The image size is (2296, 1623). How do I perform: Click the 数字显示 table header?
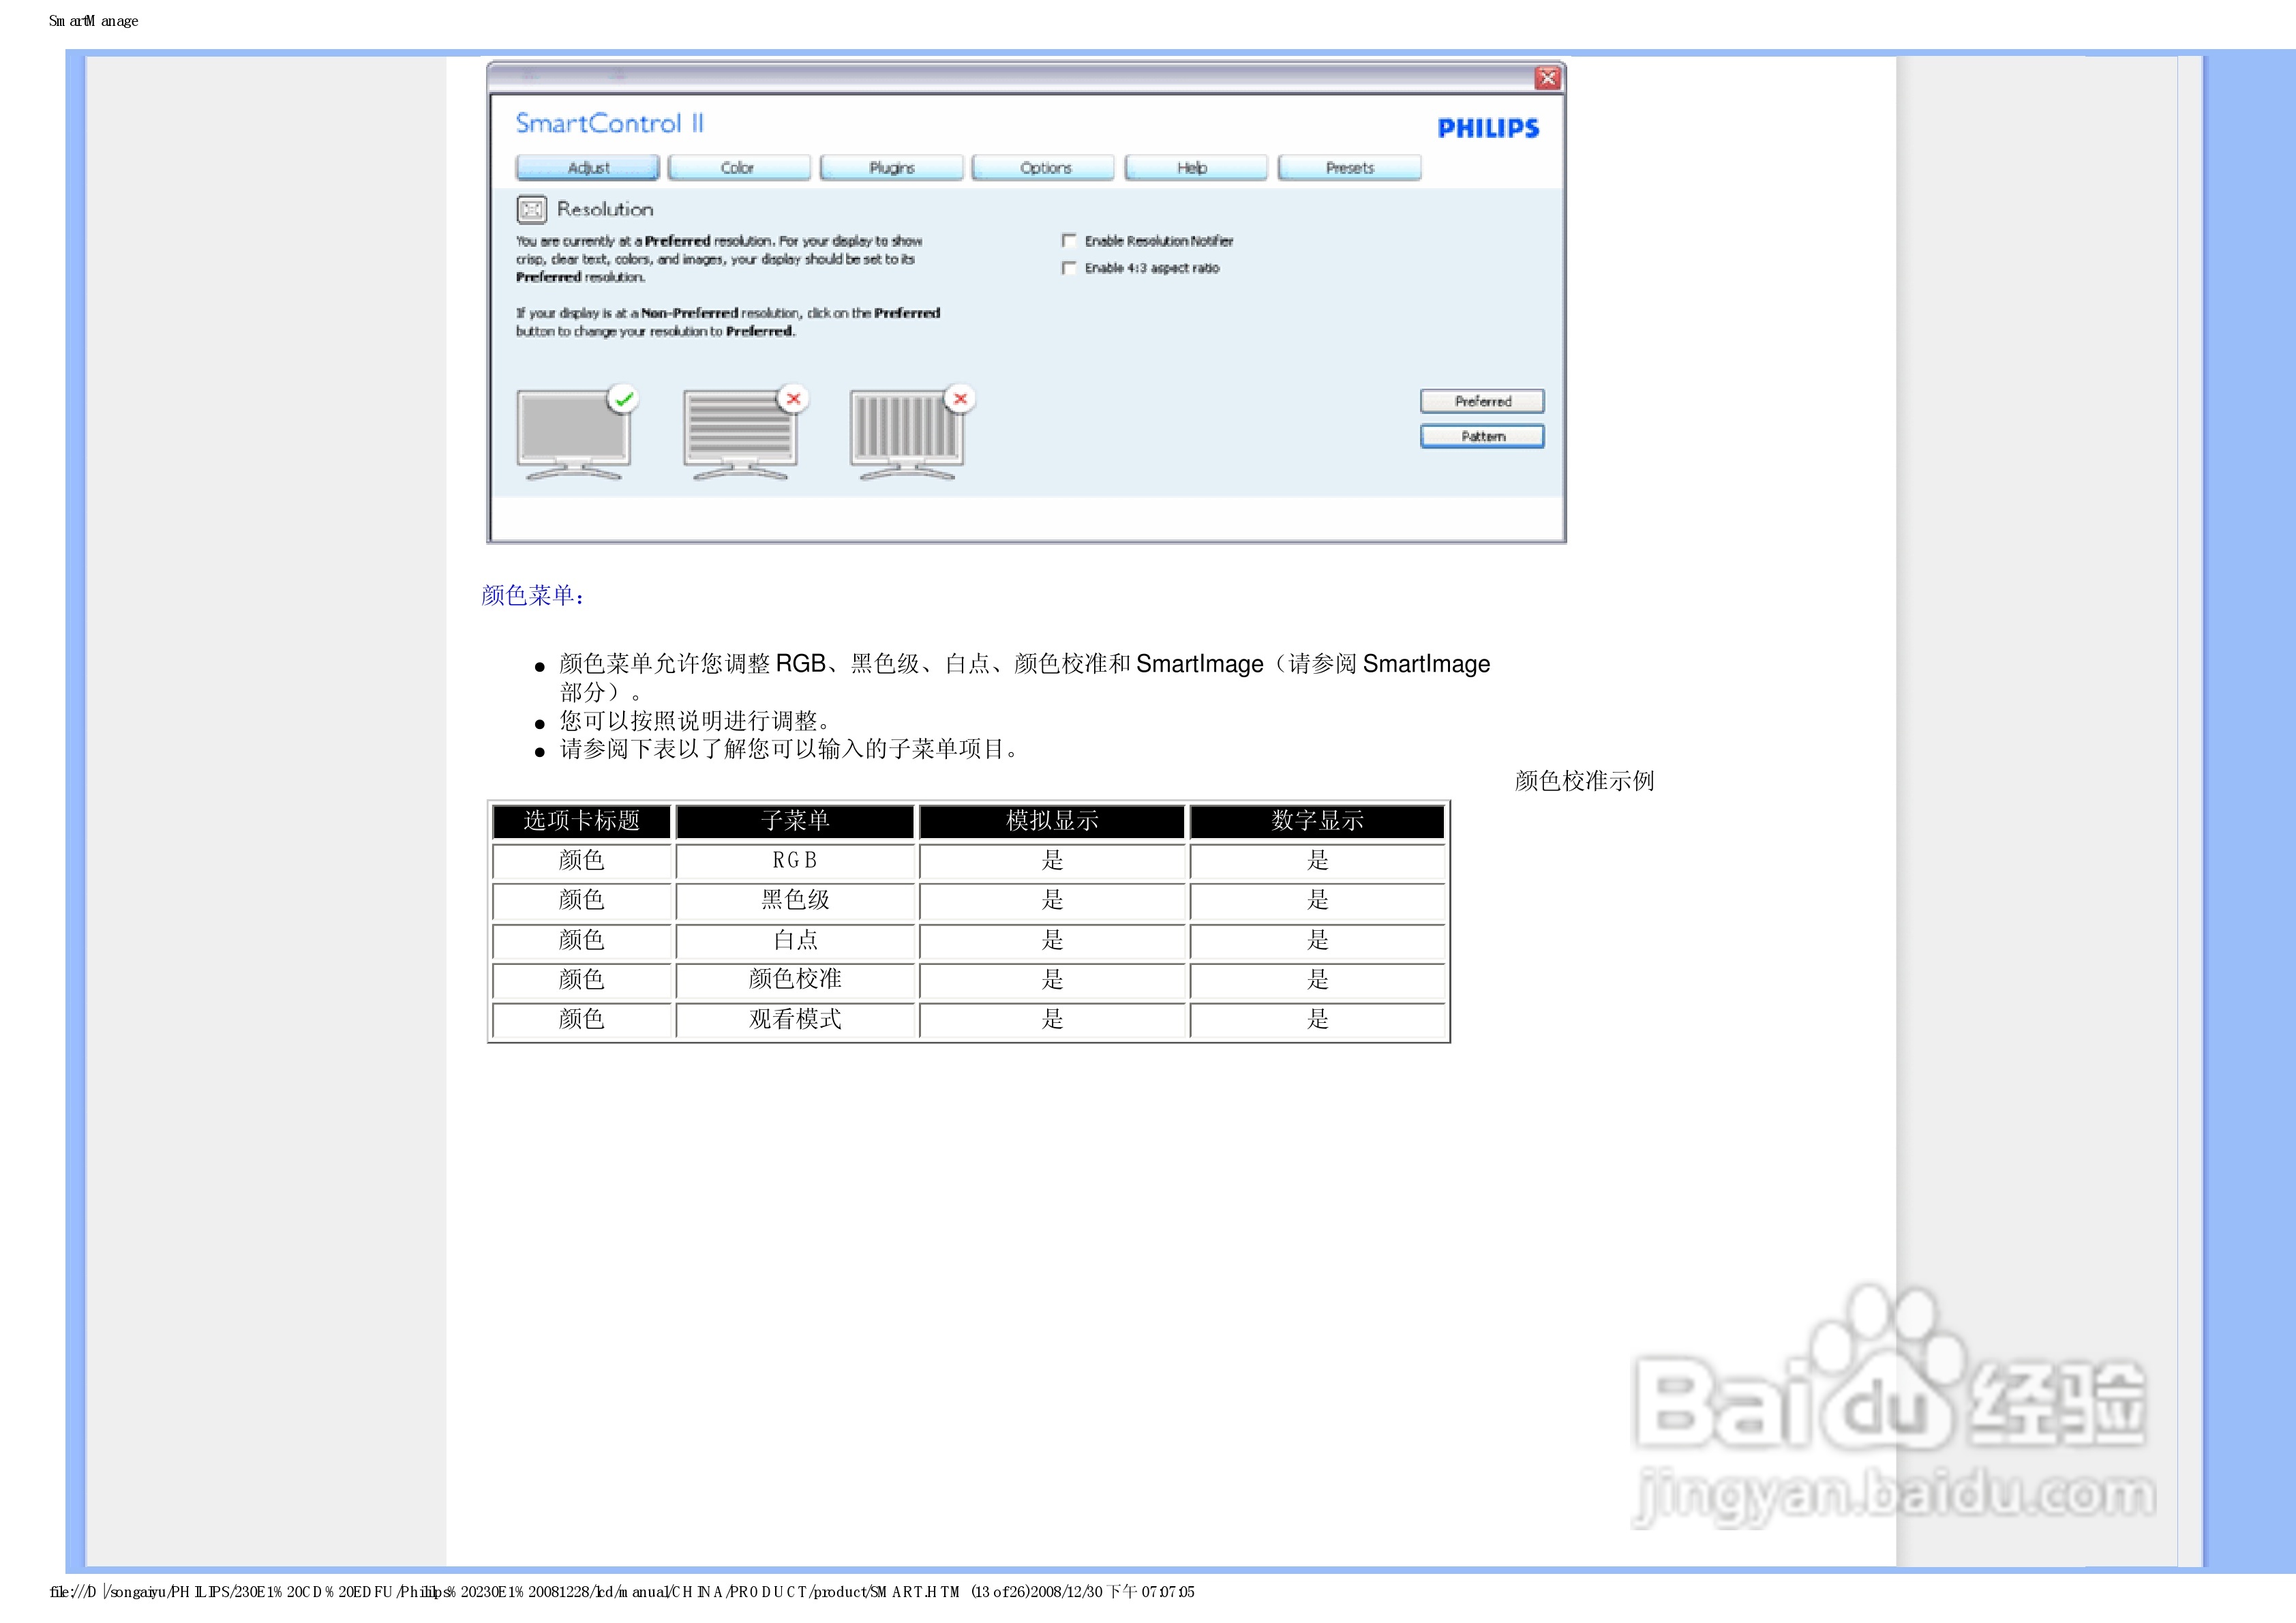(x=1317, y=820)
